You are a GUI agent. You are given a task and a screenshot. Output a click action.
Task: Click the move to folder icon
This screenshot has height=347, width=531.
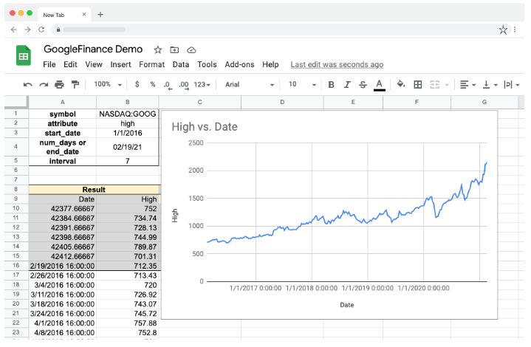click(x=174, y=49)
